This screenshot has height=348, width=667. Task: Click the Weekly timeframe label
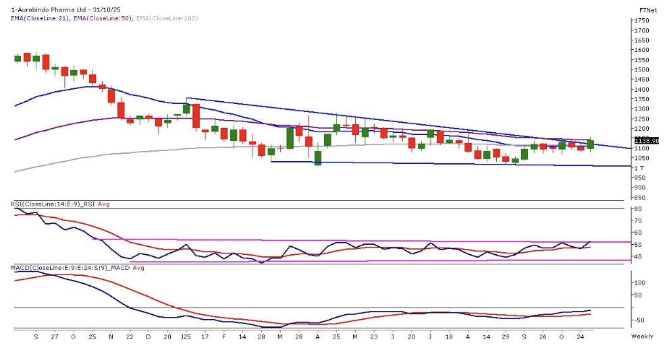pyautogui.click(x=642, y=335)
